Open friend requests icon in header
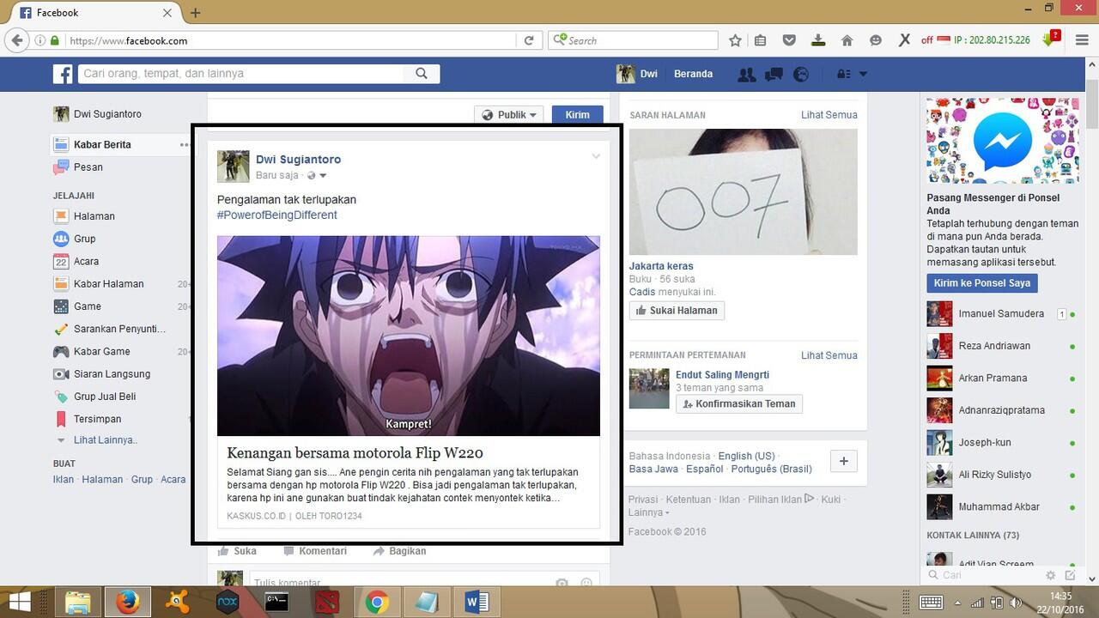Viewport: 1099px width, 618px height. (x=747, y=75)
